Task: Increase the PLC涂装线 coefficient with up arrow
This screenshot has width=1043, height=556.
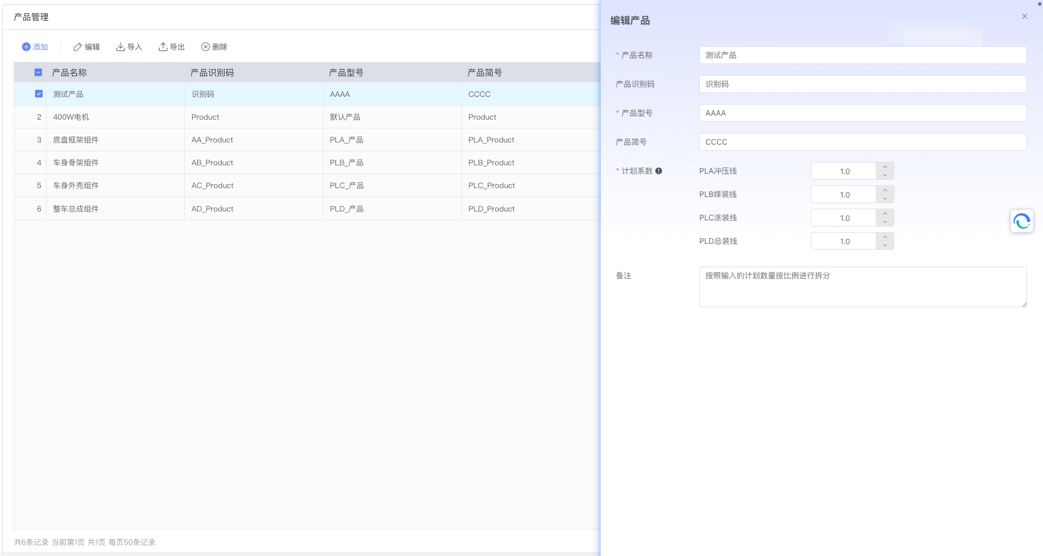Action: pyautogui.click(x=885, y=214)
